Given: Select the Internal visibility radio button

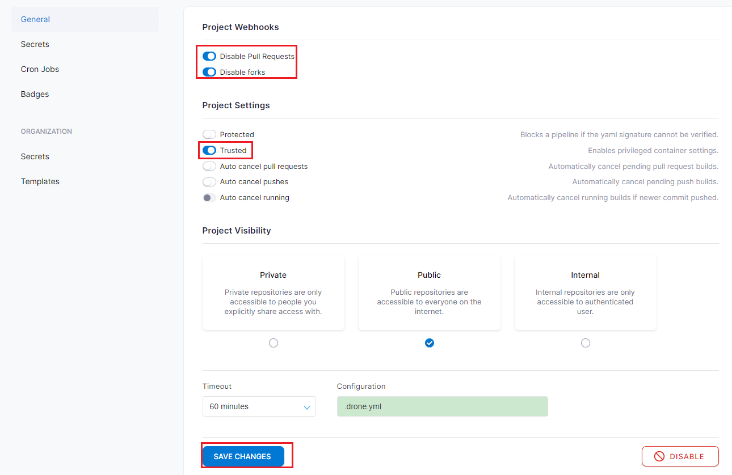Looking at the screenshot, I should coord(586,343).
